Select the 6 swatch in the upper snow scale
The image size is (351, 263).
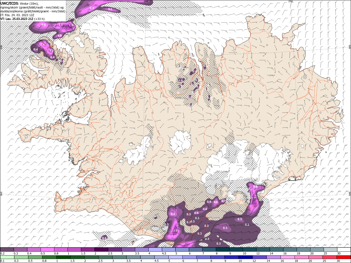pyautogui.click(x=196, y=249)
